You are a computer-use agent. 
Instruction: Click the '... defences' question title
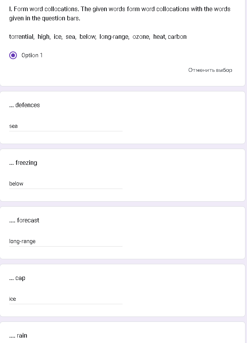tap(25, 105)
